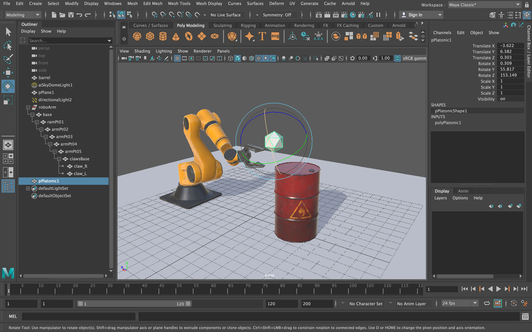Open the Channels menu in Channel Box

(442, 33)
